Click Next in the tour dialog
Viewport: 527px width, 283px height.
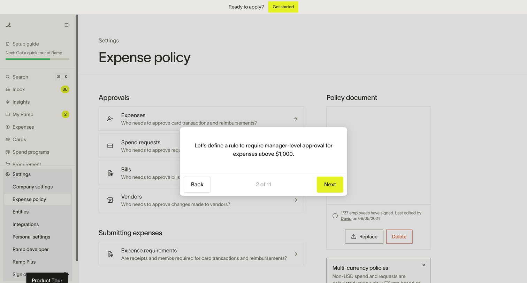[x=330, y=185]
